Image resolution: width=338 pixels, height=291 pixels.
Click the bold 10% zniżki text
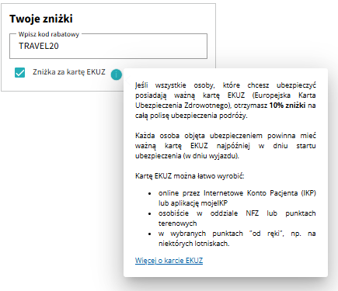pos(287,106)
